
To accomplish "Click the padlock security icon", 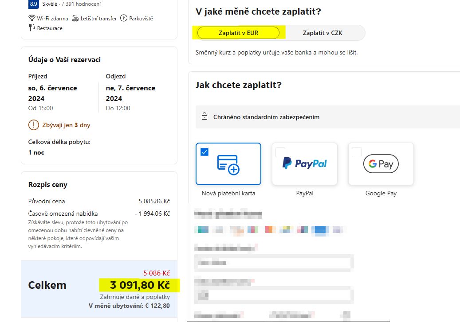I will pos(204,116).
